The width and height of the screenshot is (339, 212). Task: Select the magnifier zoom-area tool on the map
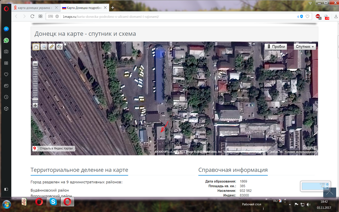pos(44,47)
